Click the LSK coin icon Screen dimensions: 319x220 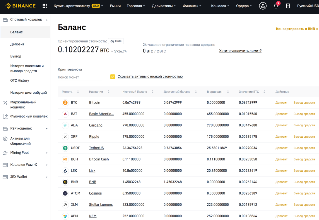65,171
